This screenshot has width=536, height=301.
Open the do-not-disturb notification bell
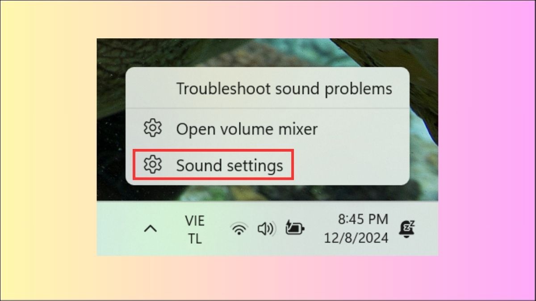tap(407, 229)
